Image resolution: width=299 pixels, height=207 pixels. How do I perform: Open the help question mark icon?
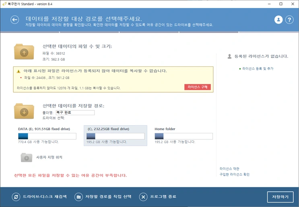[x=289, y=20]
